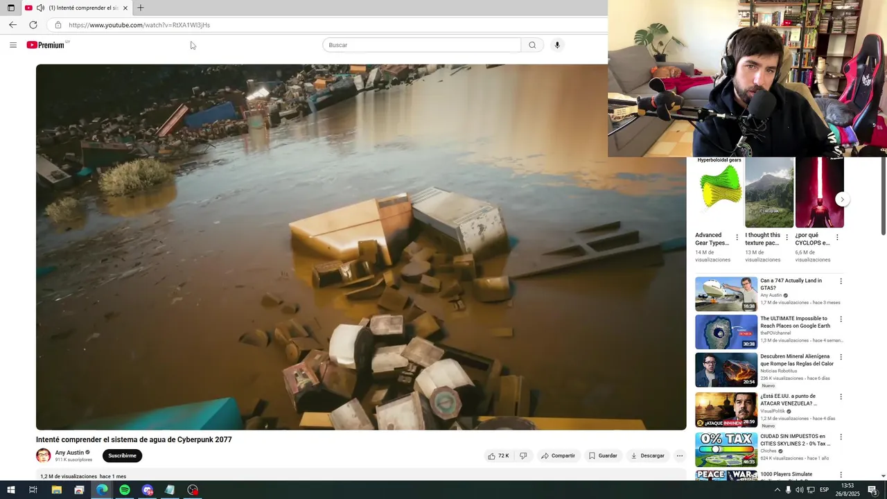Focus the Buscar search field
This screenshot has width=887, height=499.
(x=421, y=45)
